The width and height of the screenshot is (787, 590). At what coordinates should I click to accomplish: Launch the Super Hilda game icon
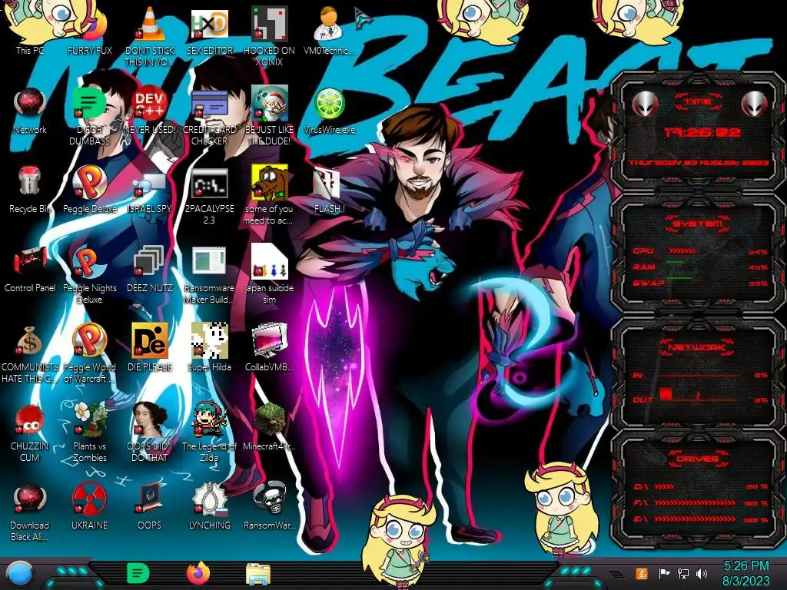[210, 347]
